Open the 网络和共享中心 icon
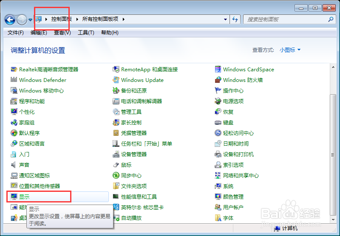This screenshot has height=236, width=340. point(218,176)
